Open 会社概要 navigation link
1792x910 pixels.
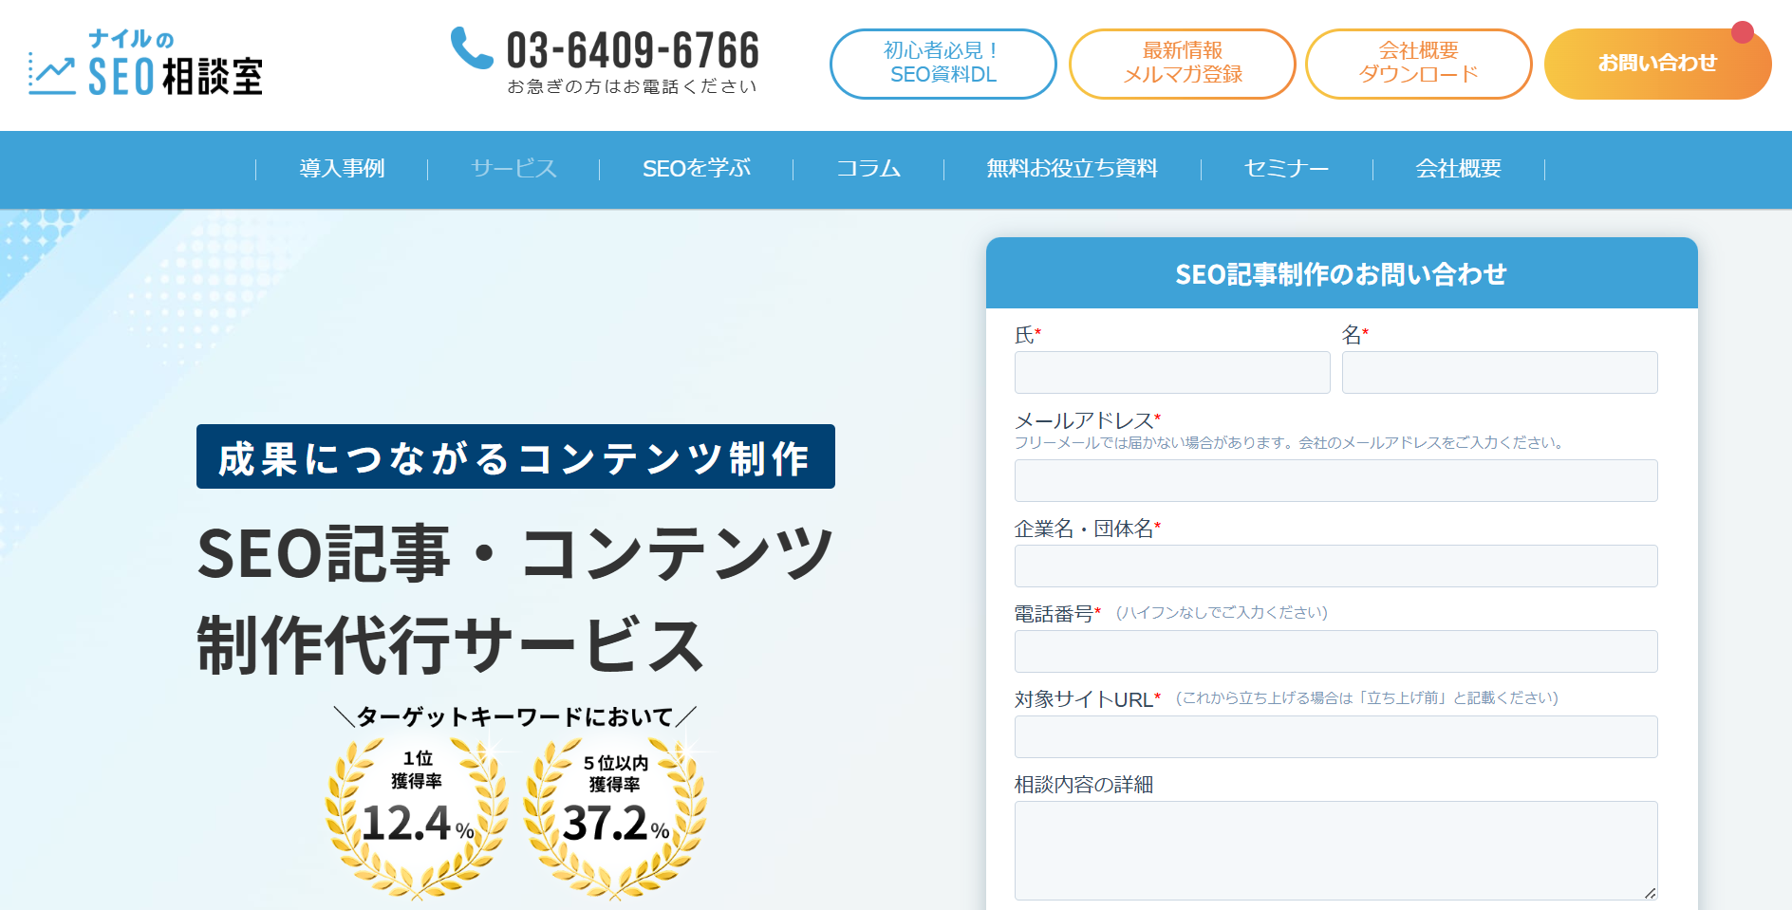pos(1458,169)
